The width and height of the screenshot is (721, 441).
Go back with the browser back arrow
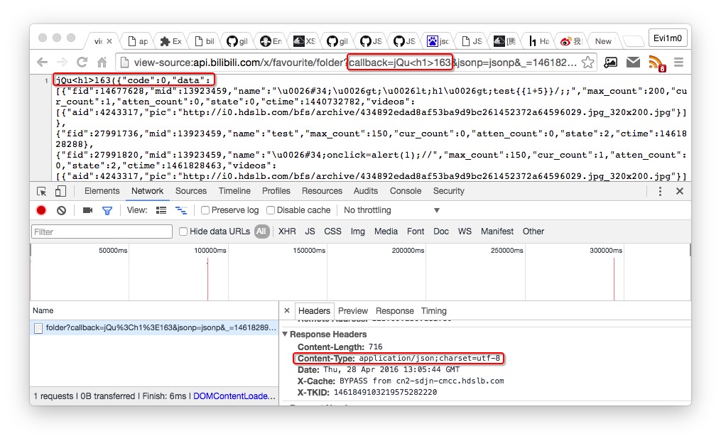[43, 62]
